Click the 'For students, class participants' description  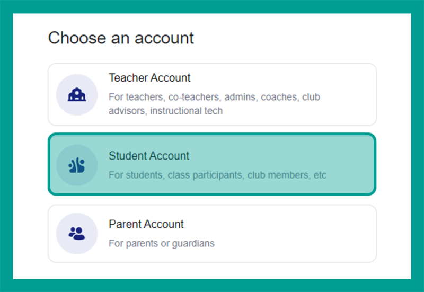(217, 175)
